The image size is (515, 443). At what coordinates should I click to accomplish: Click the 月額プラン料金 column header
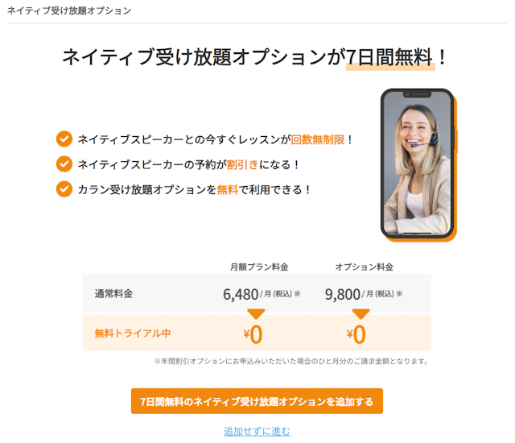point(259,267)
